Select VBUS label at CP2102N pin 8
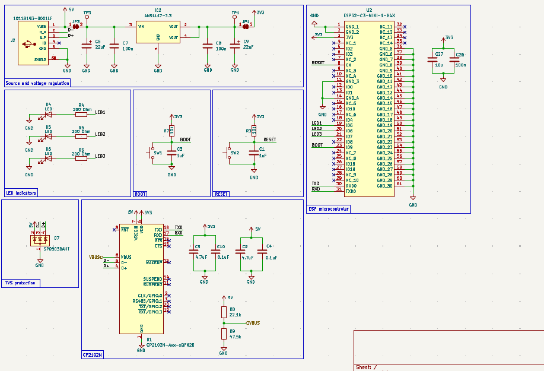Viewport: 544px width, 371px height. (96, 257)
